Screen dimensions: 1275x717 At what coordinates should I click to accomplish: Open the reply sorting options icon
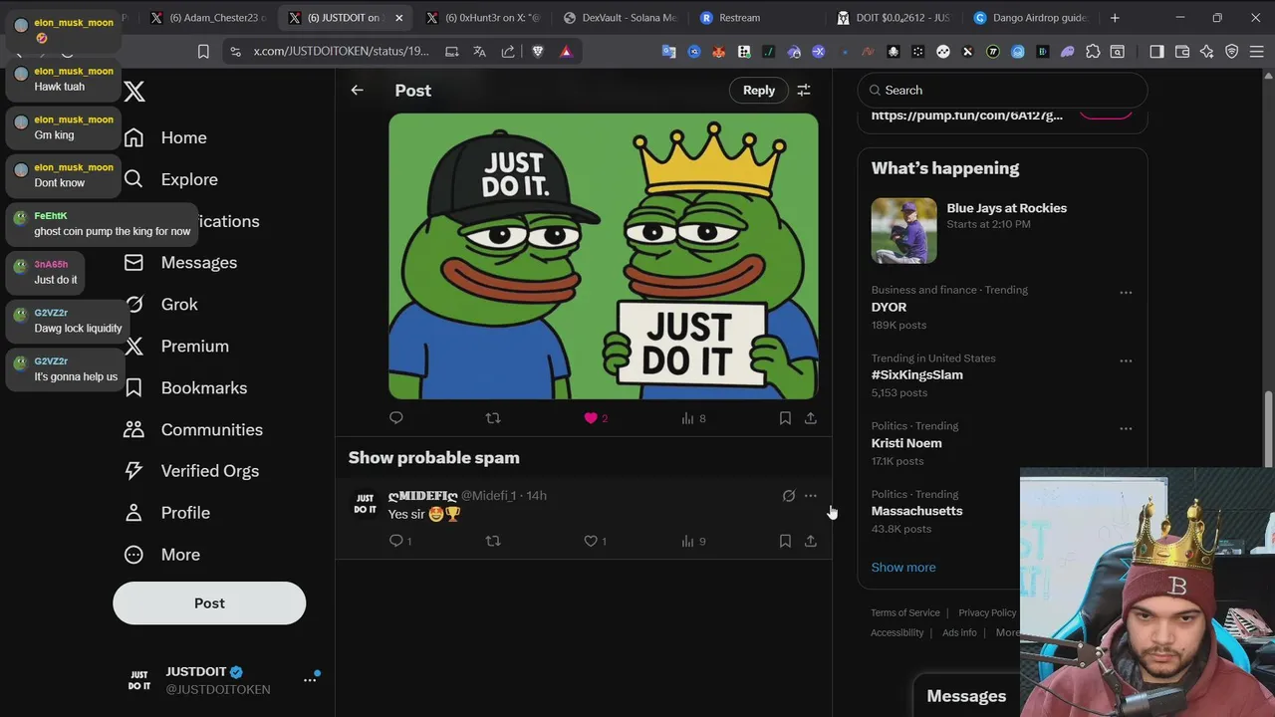point(804,90)
